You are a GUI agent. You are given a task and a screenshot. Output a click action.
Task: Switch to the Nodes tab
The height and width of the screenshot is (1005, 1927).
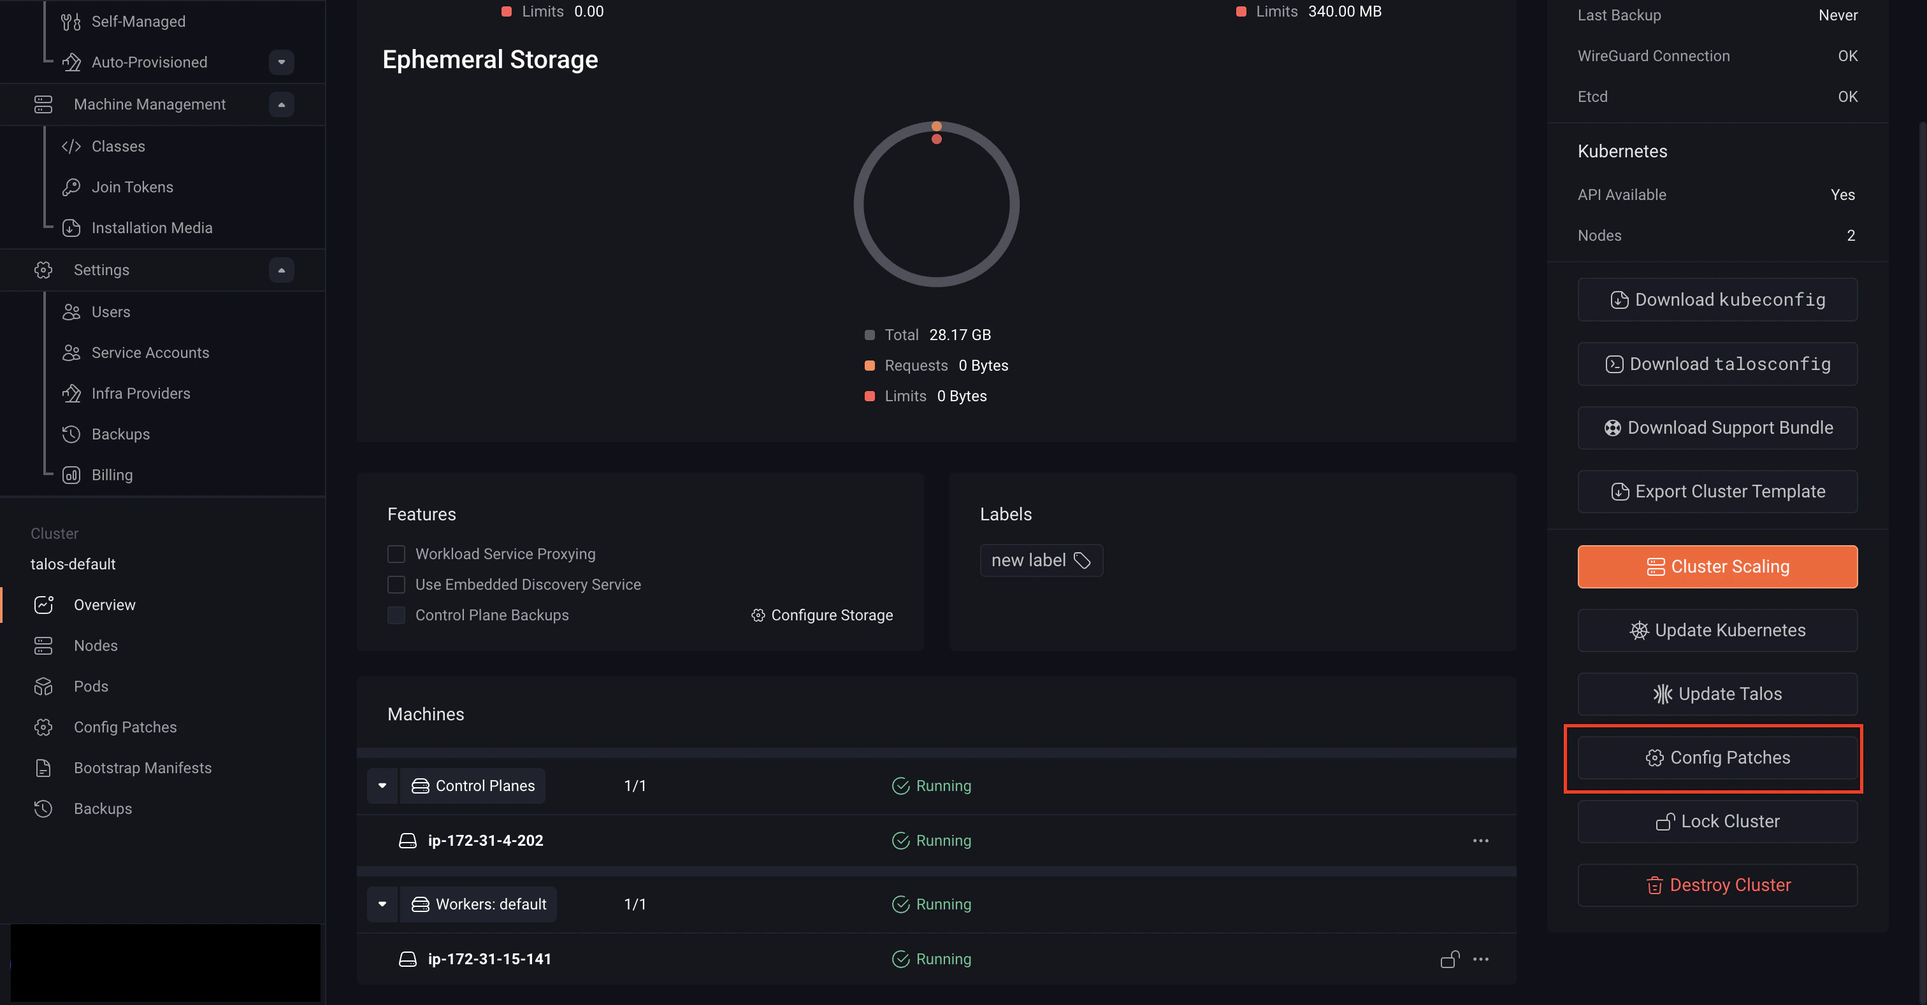95,645
